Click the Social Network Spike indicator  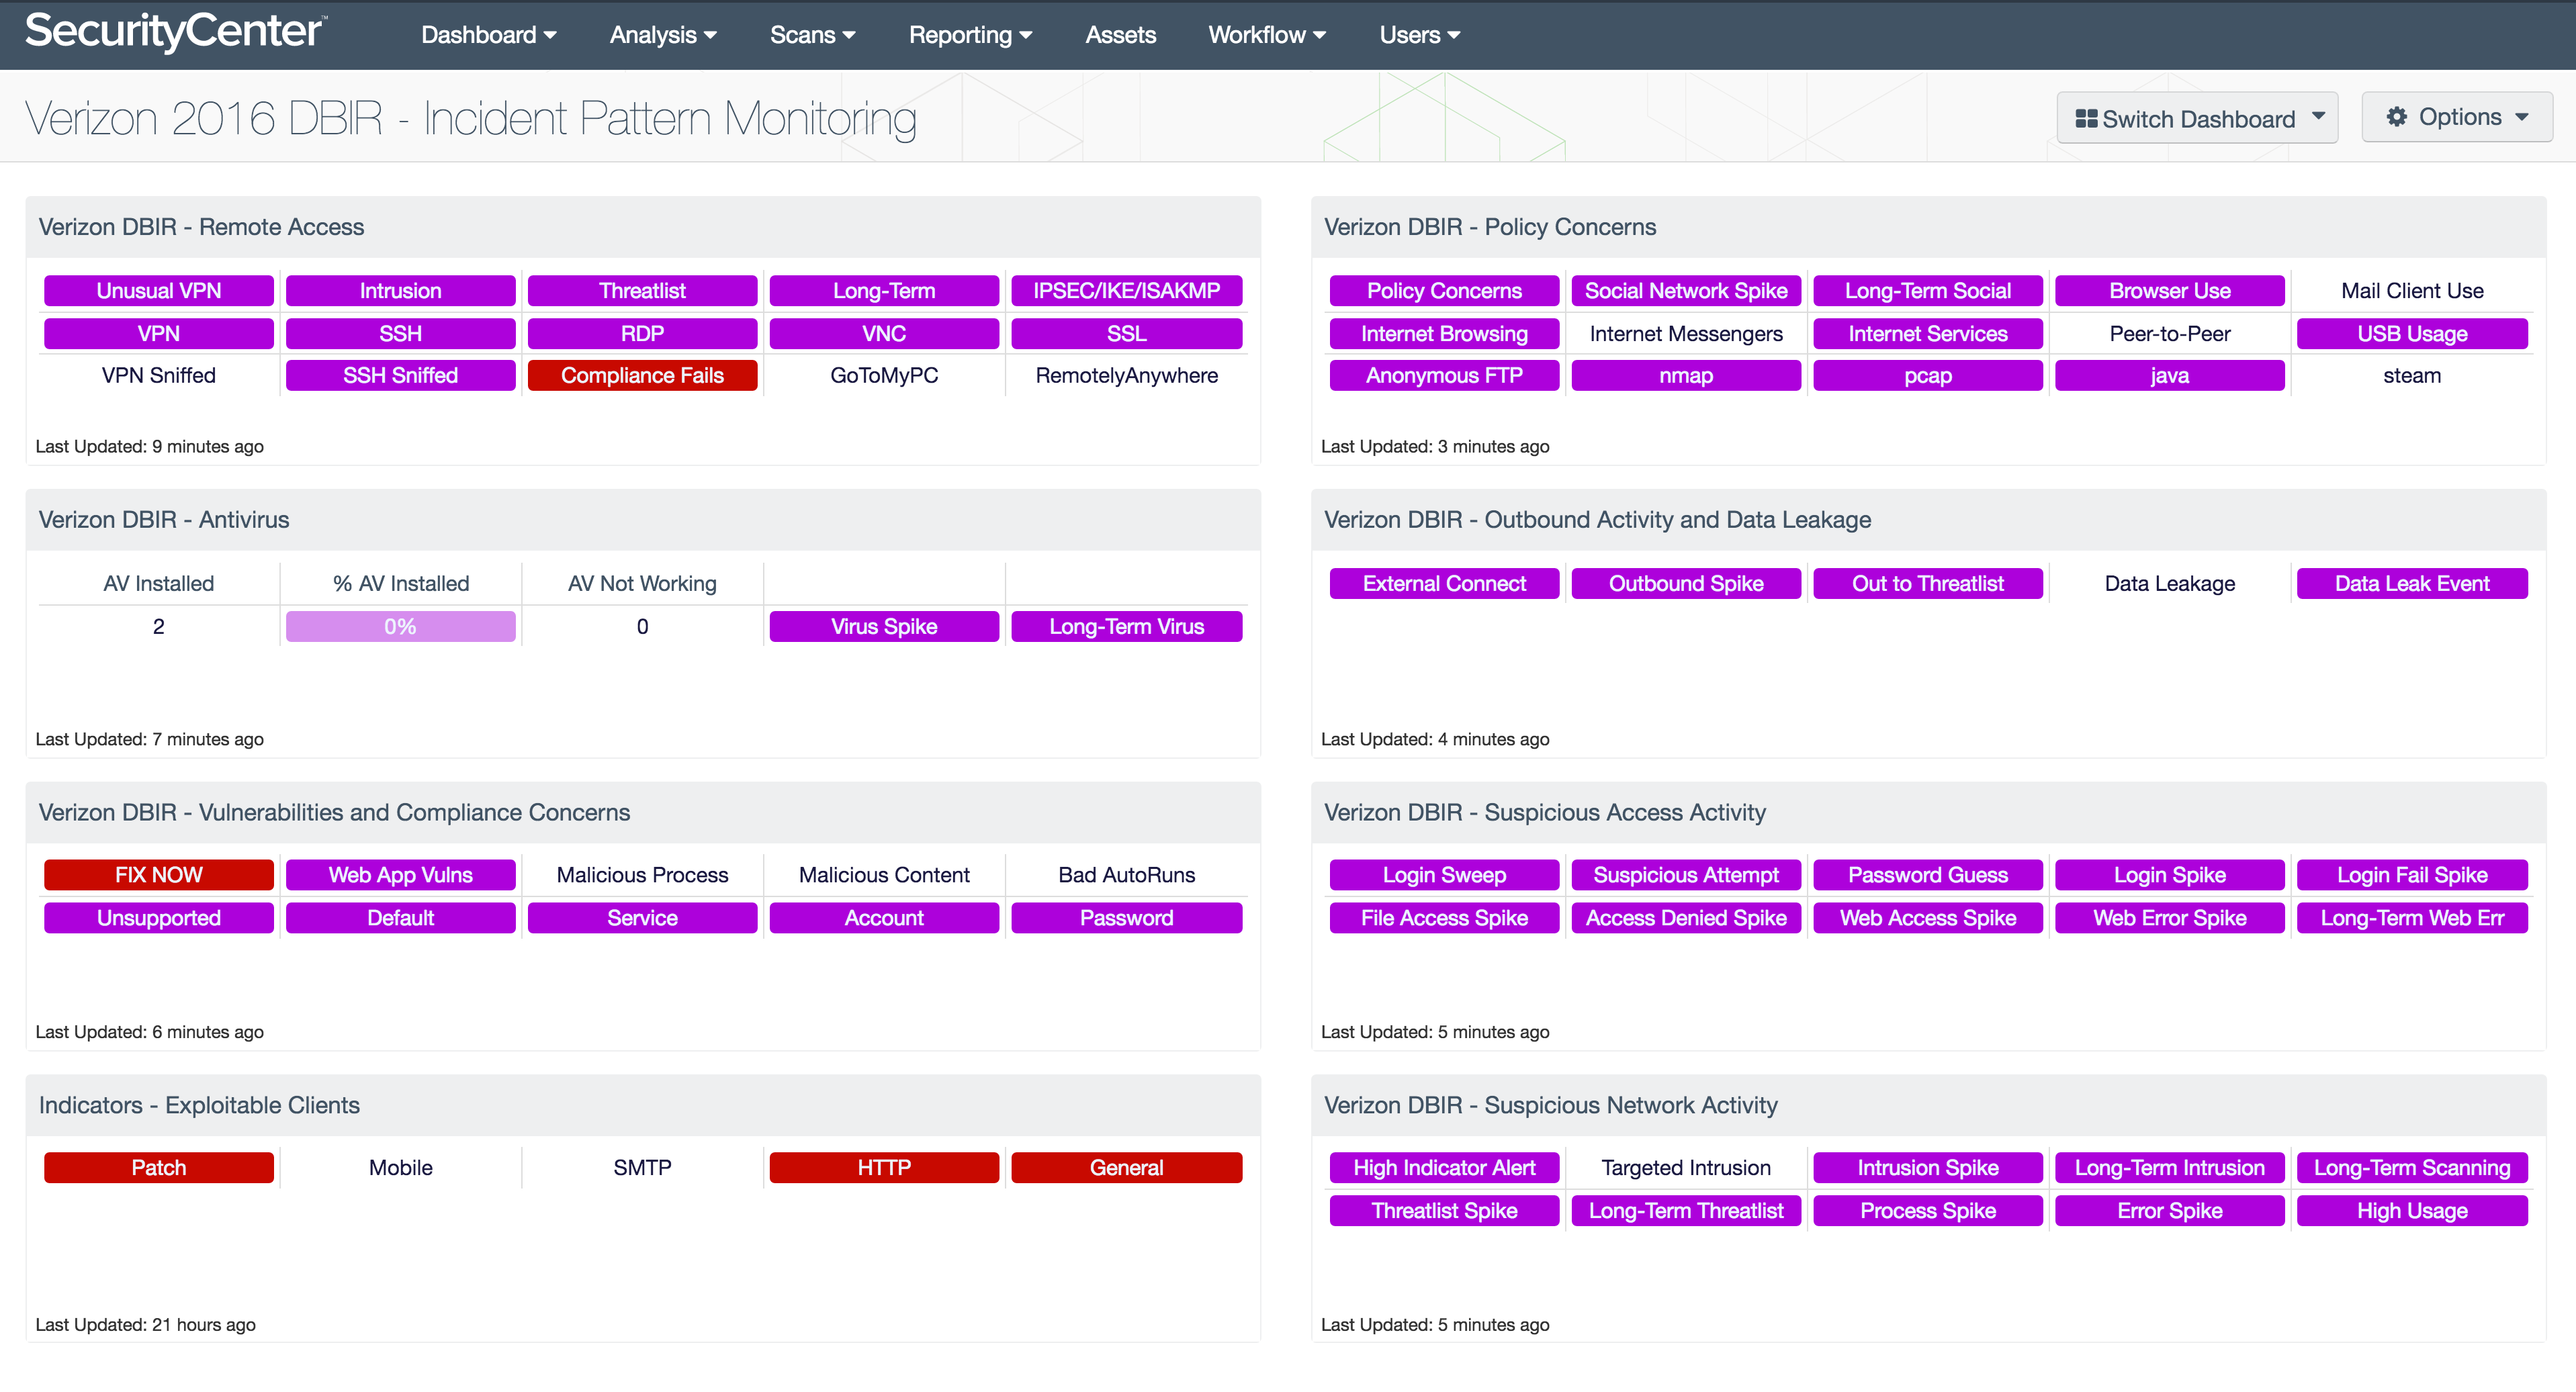tap(1687, 291)
